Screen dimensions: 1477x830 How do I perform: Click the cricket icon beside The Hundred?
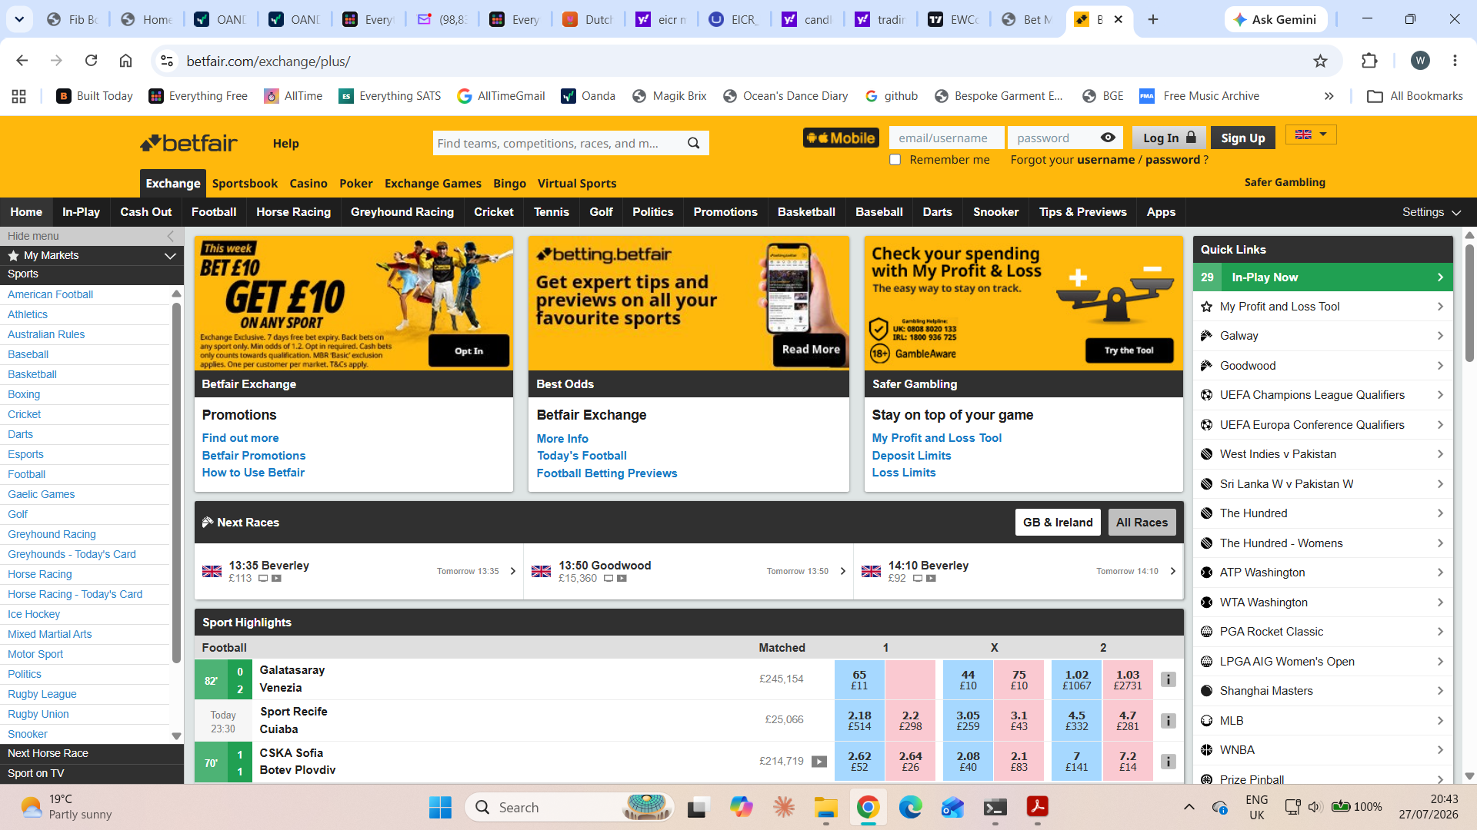pos(1206,513)
